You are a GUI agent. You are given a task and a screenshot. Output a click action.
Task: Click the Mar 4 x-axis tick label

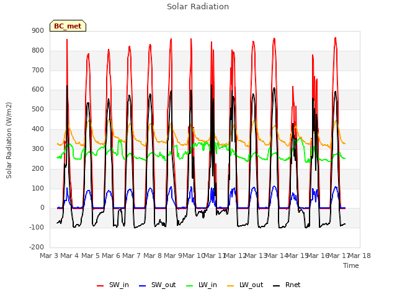(x=69, y=256)
